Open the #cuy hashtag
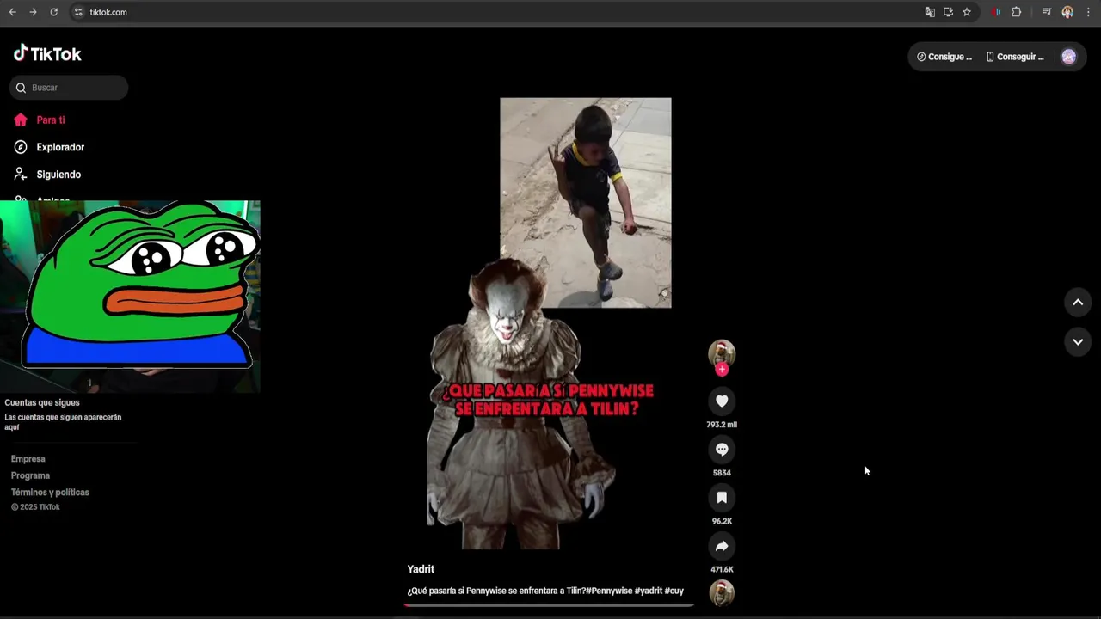Viewport: 1101px width, 619px height. tap(674, 591)
